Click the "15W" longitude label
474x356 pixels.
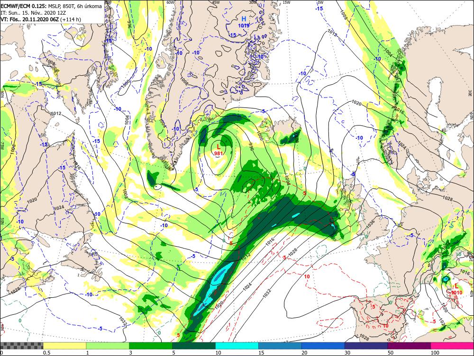point(286,2)
